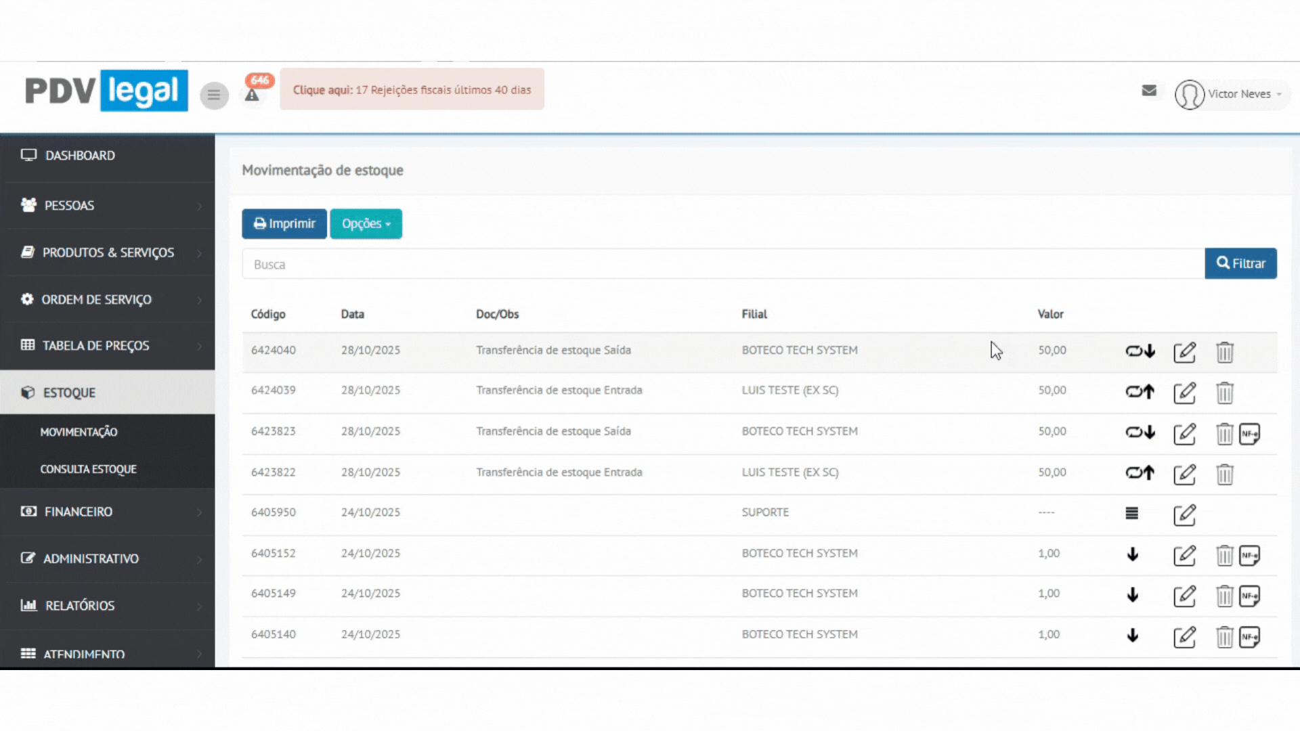Viewport: 1300px width, 731px height.
Task: Click the hamburger menu toggle icon
Action: [x=214, y=95]
